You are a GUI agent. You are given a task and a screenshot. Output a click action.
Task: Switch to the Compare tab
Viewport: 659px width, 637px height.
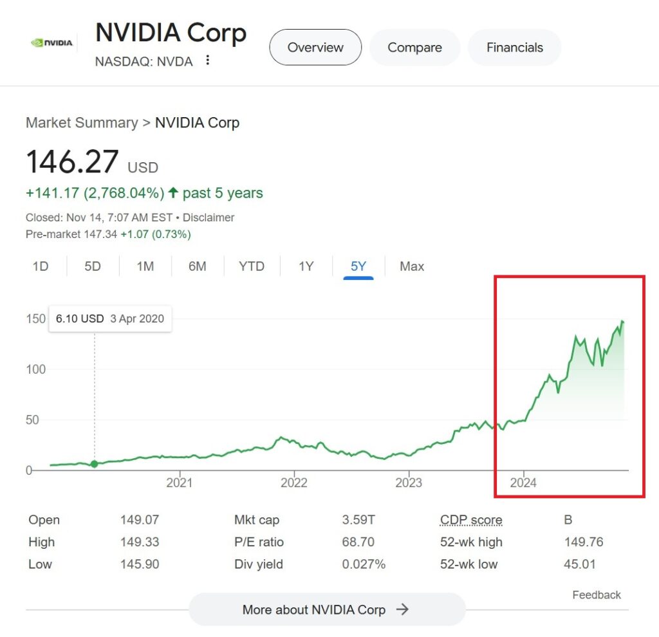(414, 48)
